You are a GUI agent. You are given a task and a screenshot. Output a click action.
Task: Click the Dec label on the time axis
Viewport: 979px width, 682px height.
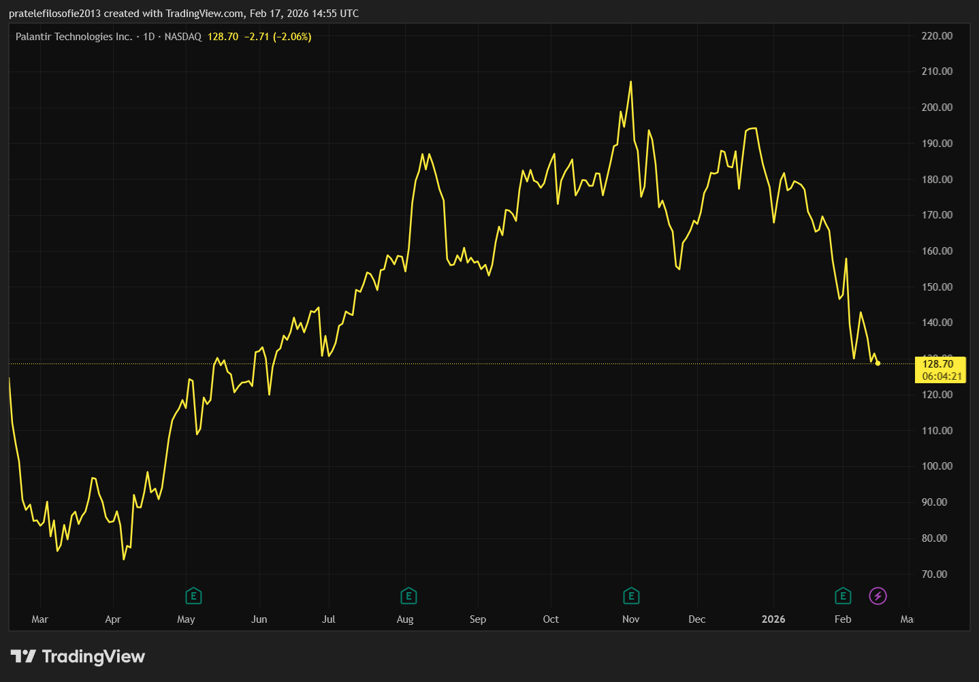[697, 619]
